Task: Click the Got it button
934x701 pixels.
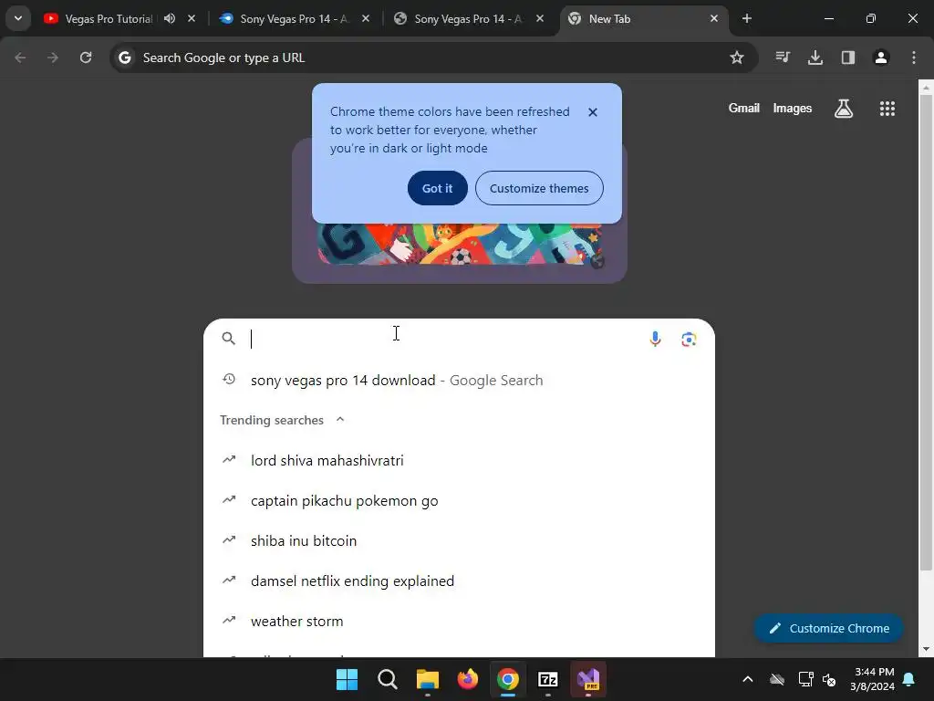Action: point(437,188)
